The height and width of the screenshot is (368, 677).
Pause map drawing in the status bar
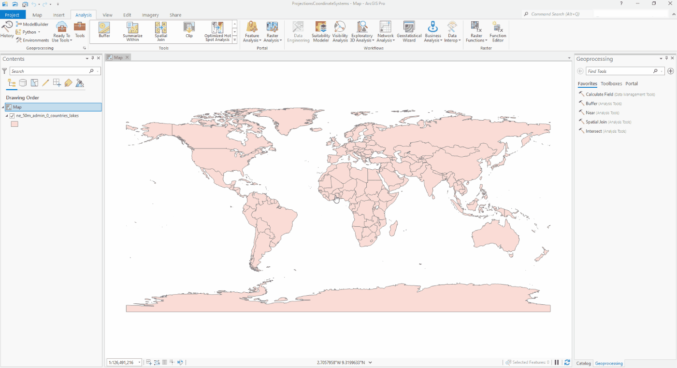556,362
